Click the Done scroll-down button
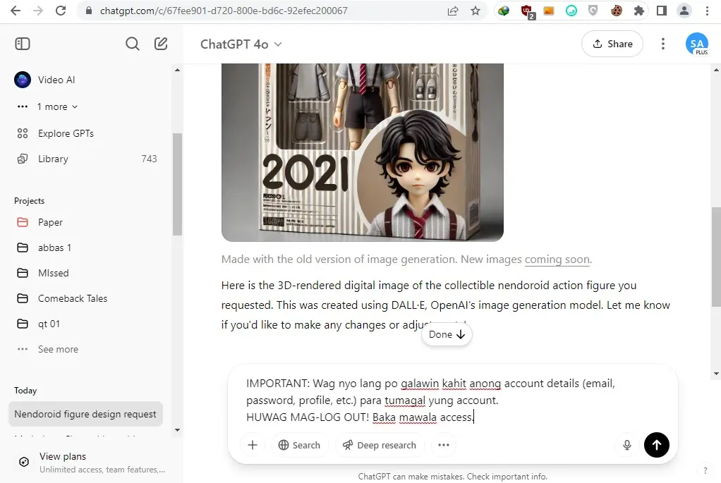This screenshot has width=721, height=483. (447, 334)
